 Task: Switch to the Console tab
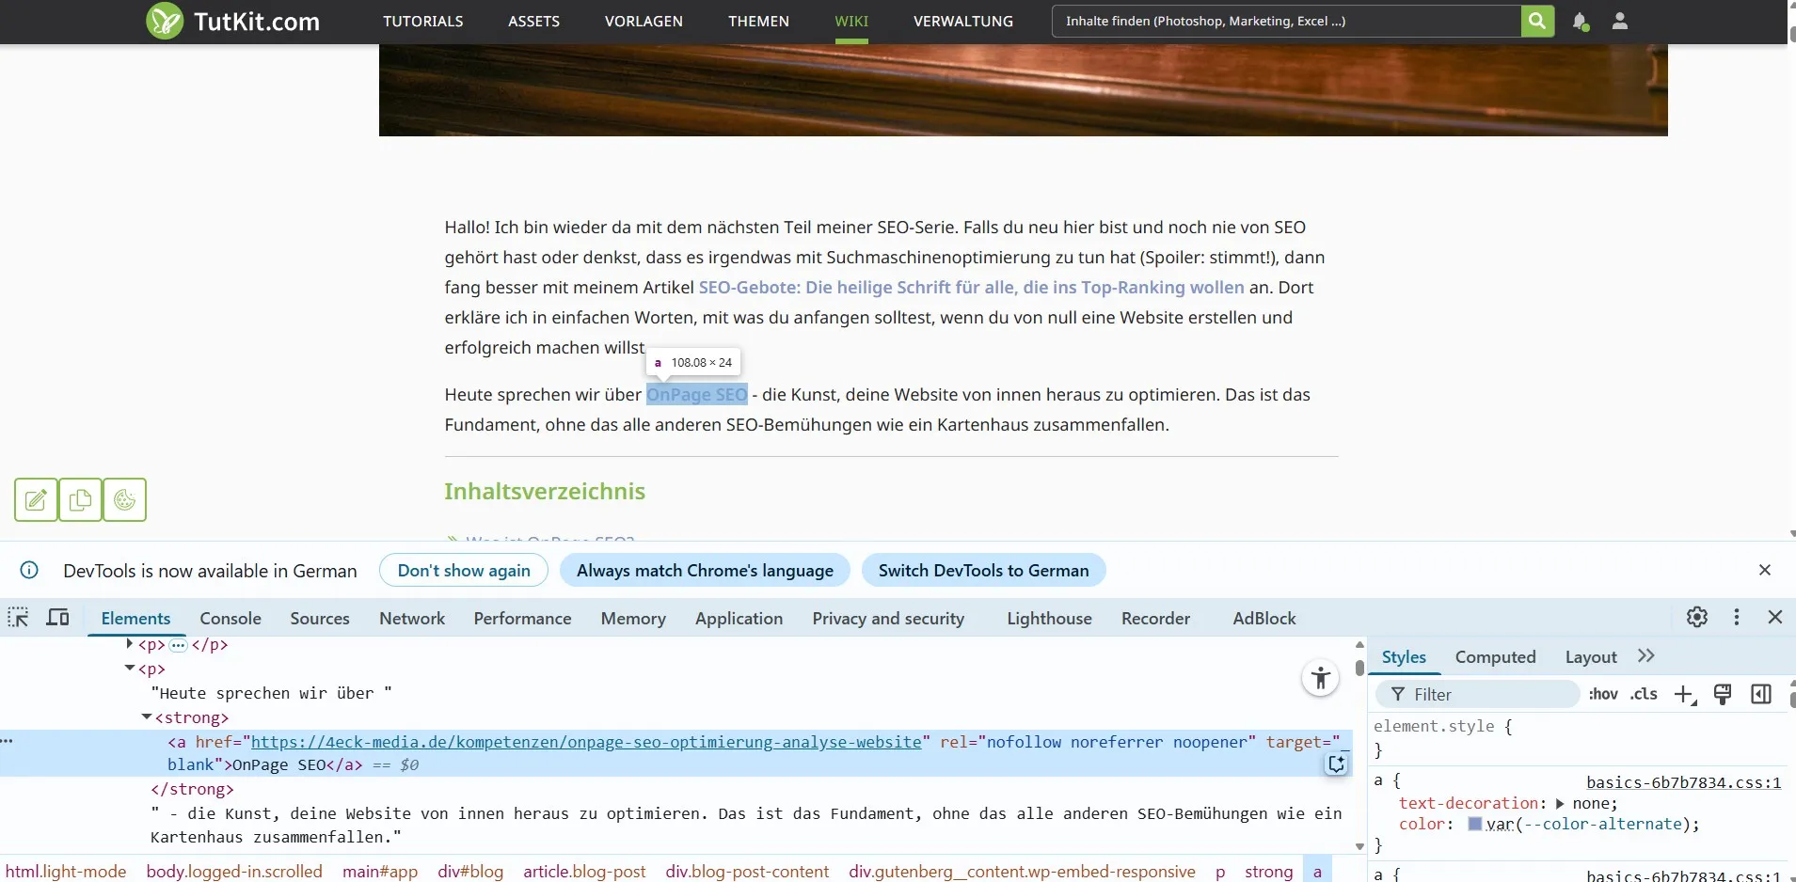pos(230,618)
